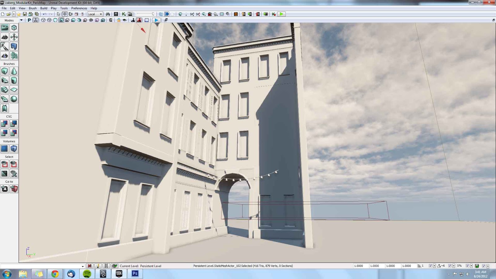Open the Preferences menu
Viewport: 496px width, 279px height.
point(79,8)
